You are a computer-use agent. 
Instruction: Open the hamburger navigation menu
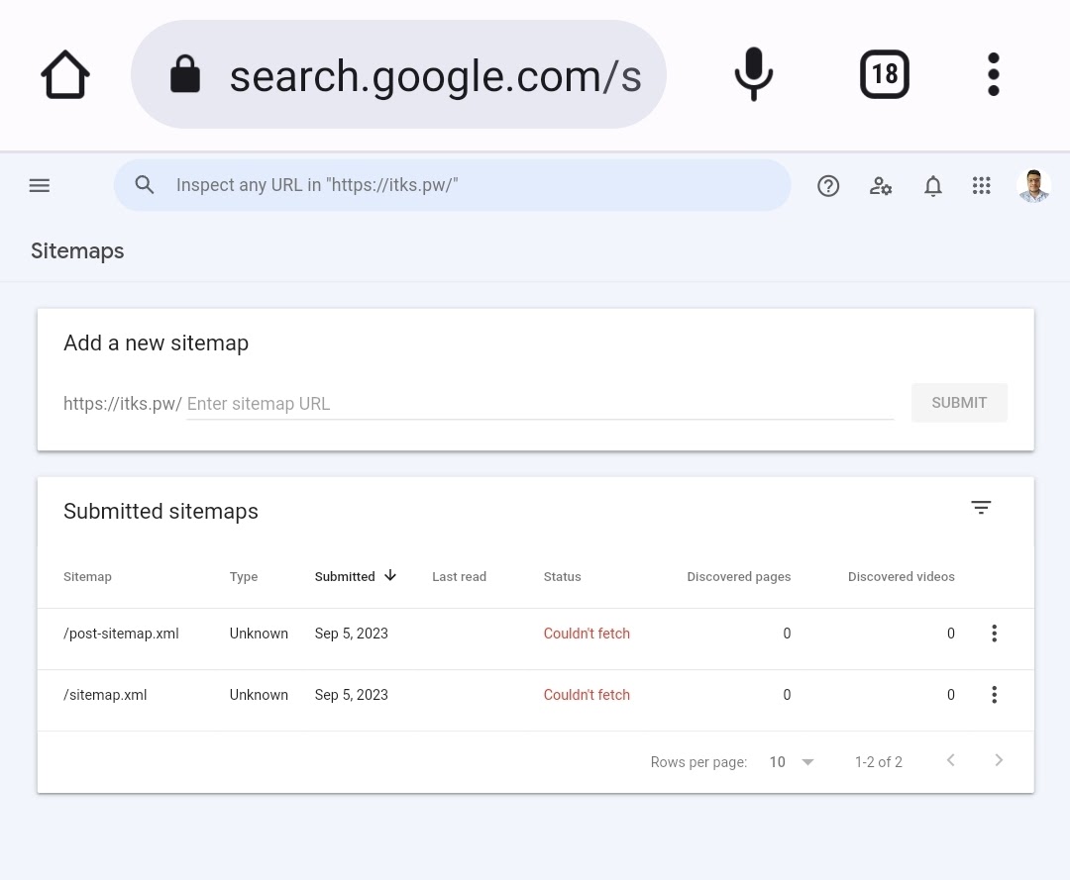coord(40,185)
